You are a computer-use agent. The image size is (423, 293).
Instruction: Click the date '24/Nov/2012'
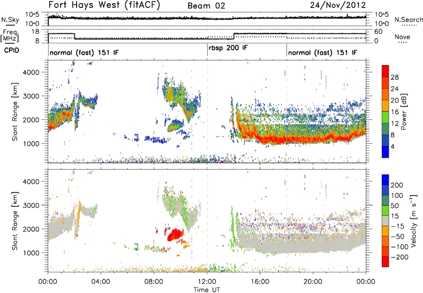pyautogui.click(x=338, y=5)
